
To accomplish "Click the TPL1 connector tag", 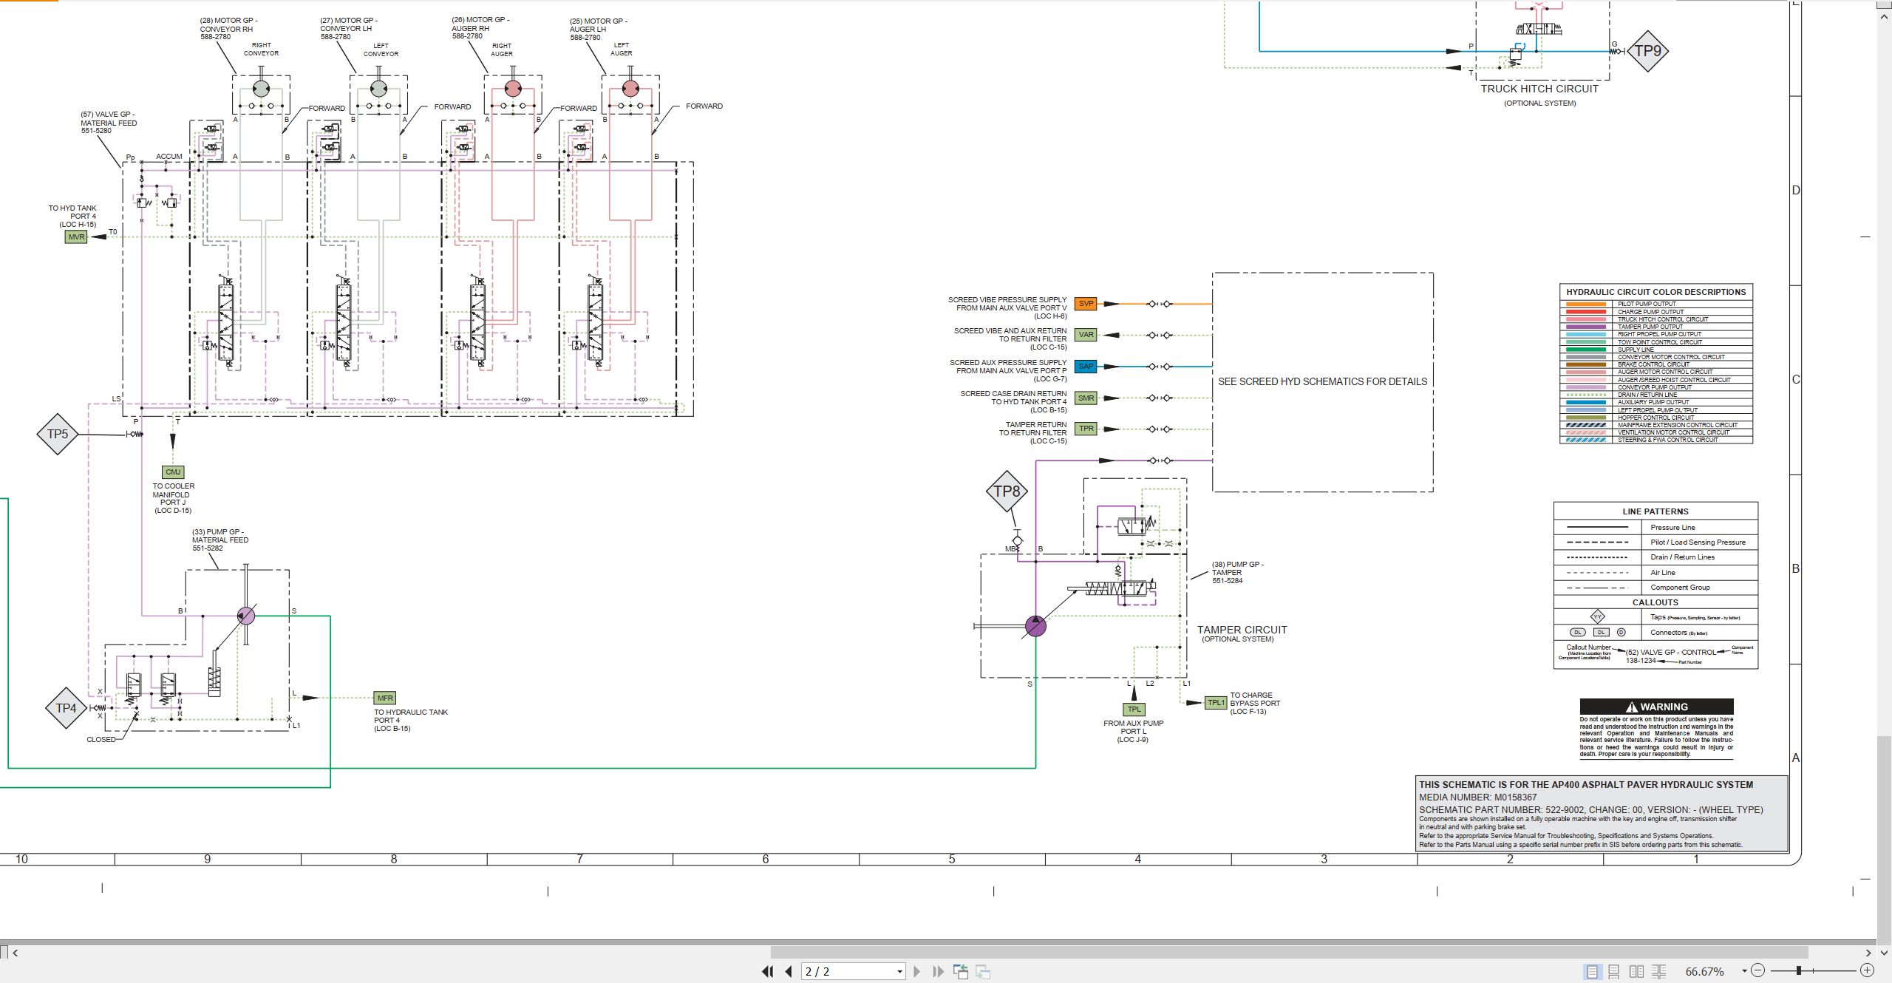I will [x=1216, y=703].
